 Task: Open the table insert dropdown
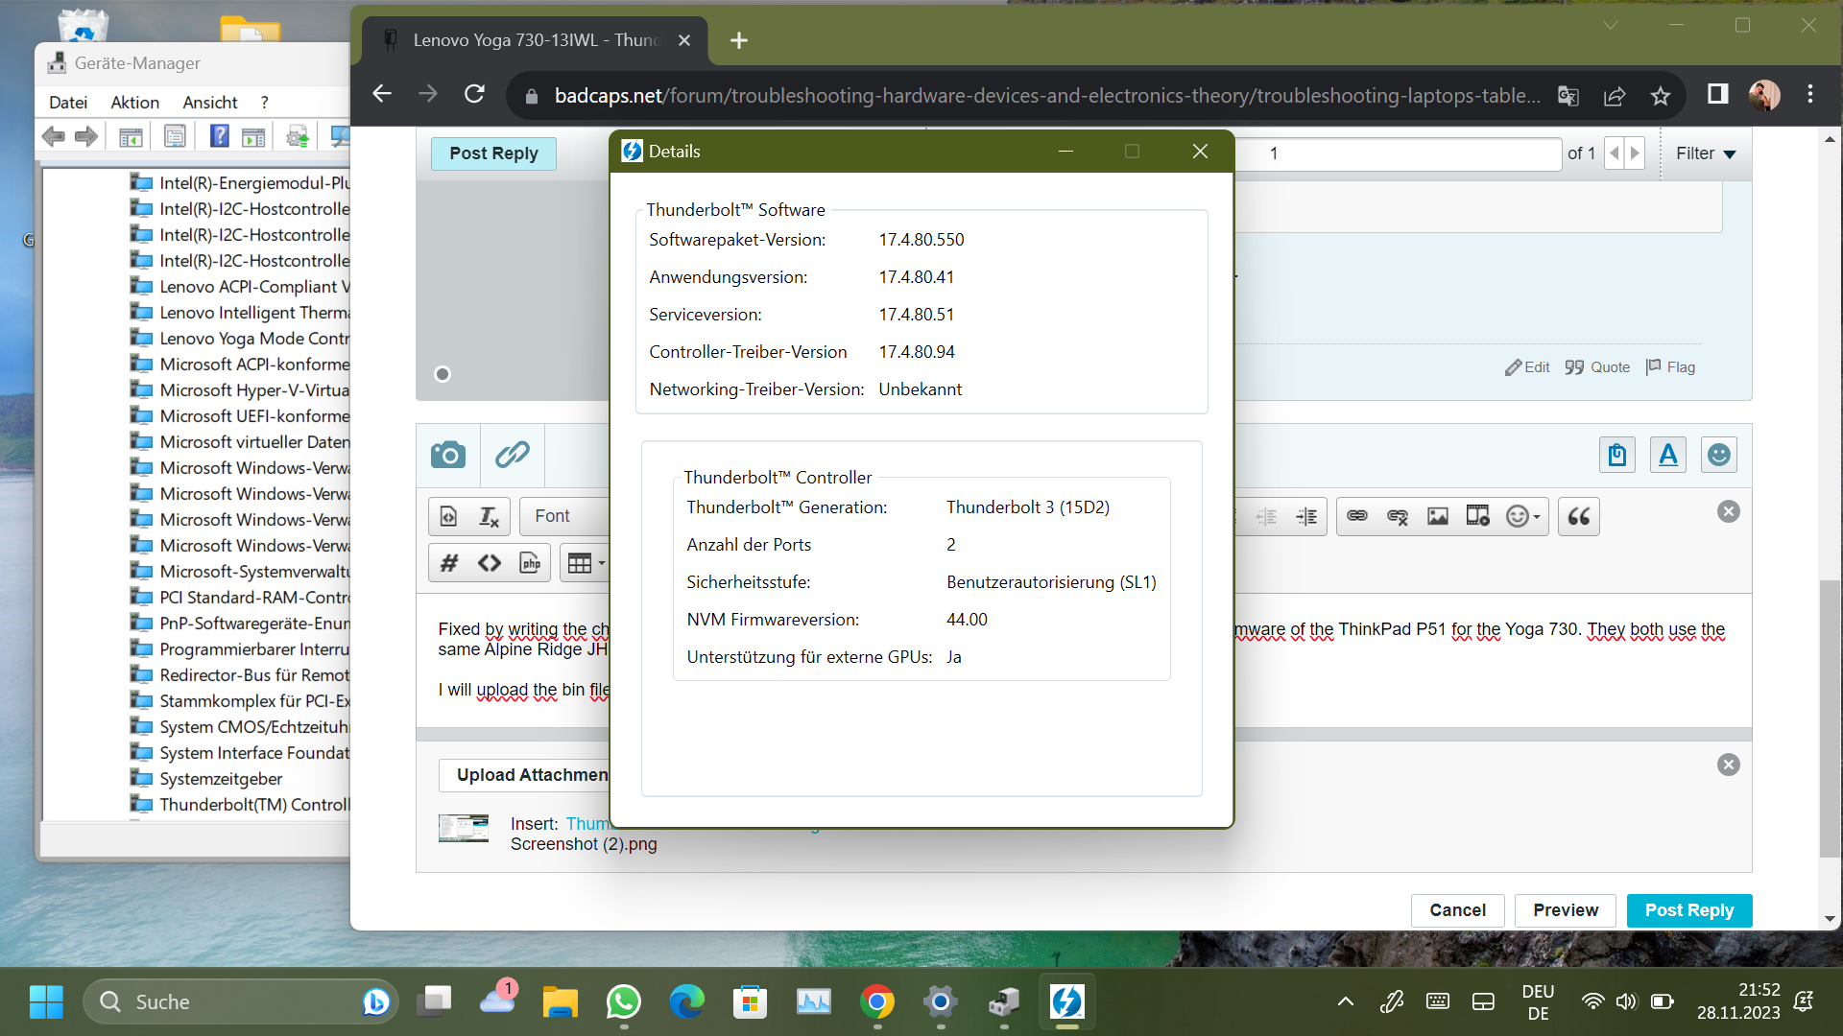coord(586,563)
